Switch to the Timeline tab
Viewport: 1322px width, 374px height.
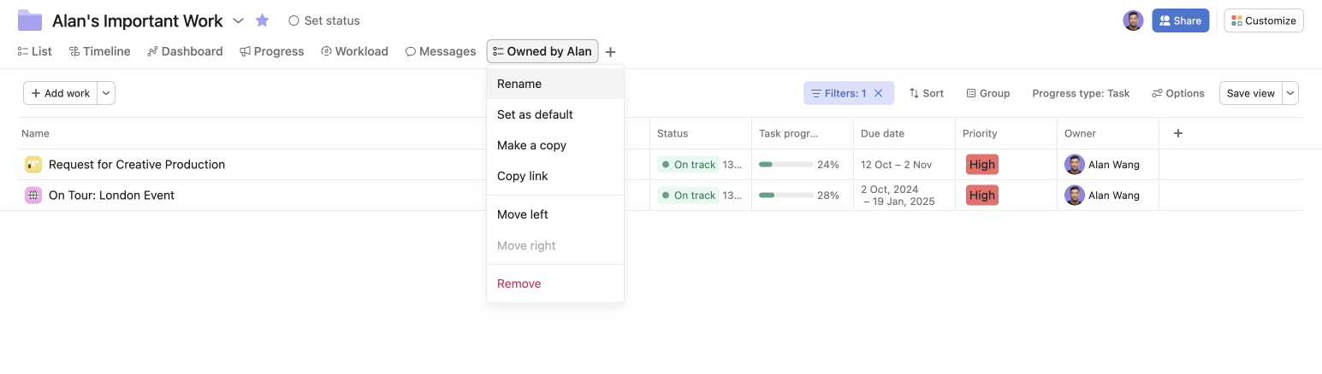tap(100, 51)
